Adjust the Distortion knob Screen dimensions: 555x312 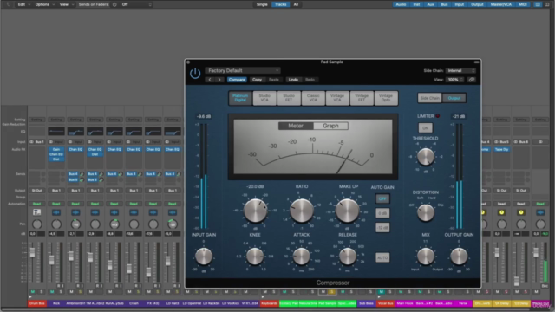click(426, 212)
